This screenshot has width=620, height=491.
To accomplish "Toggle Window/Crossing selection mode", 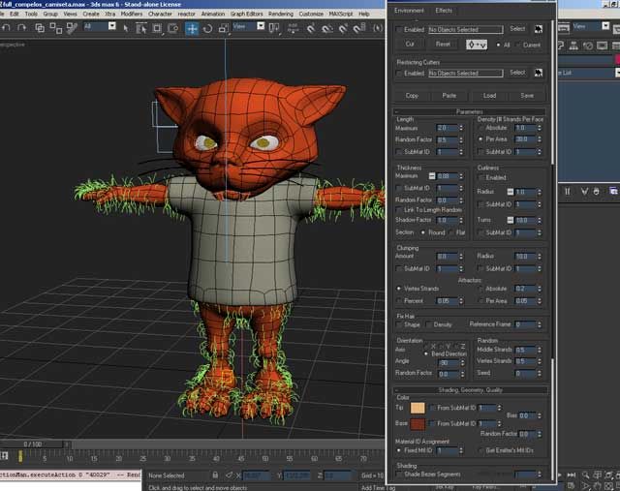I will [x=172, y=28].
